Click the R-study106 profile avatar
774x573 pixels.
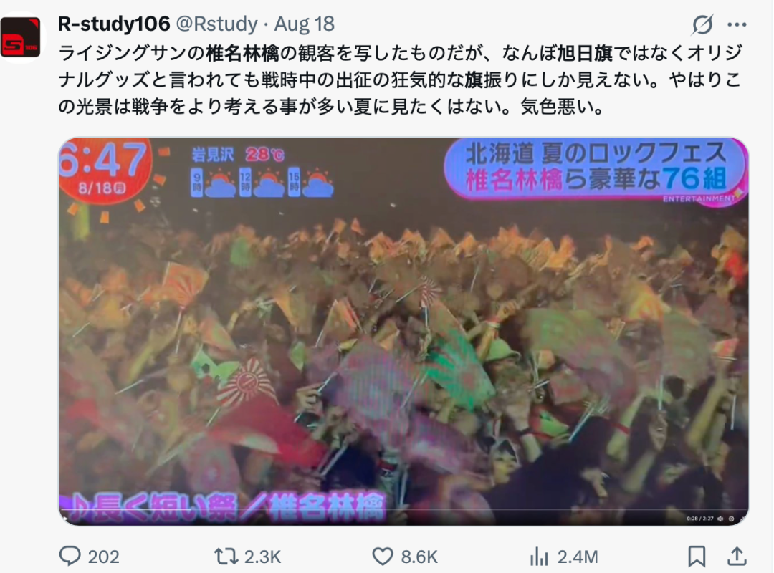(21, 37)
